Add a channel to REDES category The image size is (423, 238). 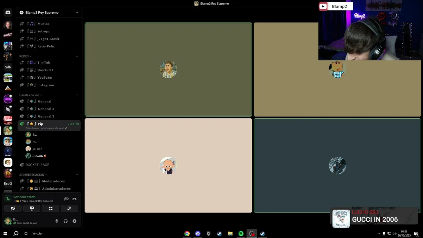click(x=77, y=56)
